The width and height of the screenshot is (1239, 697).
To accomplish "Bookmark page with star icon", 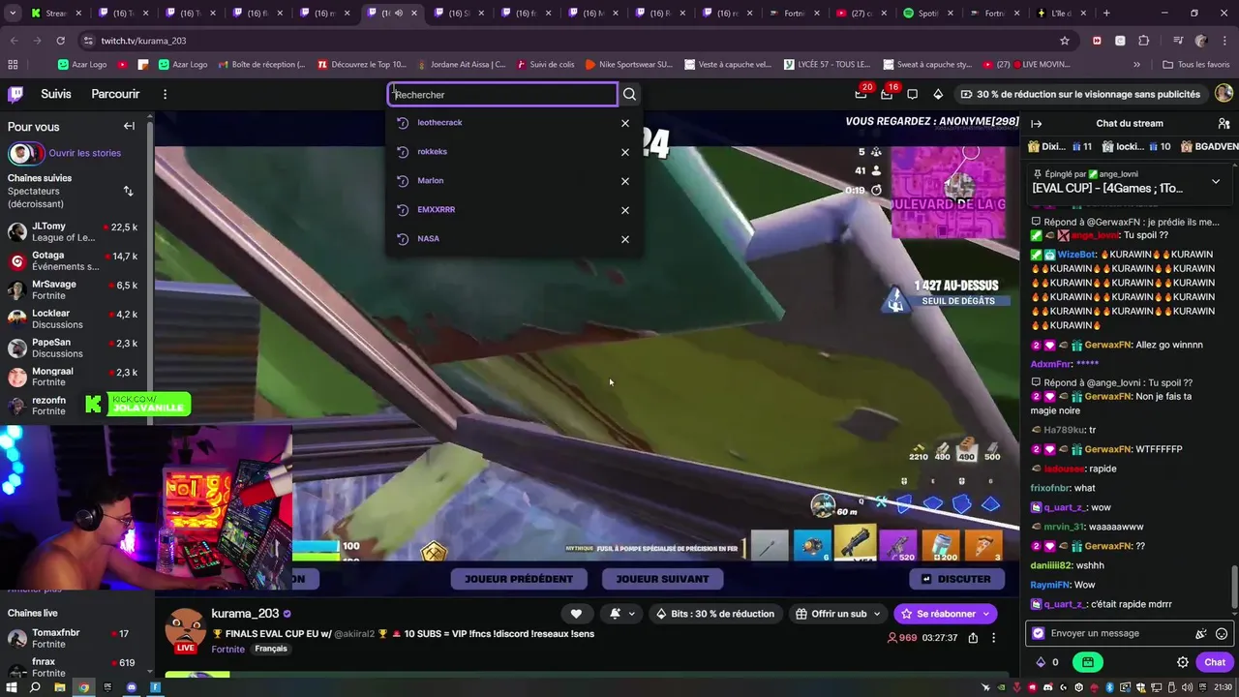I will [x=1065, y=41].
